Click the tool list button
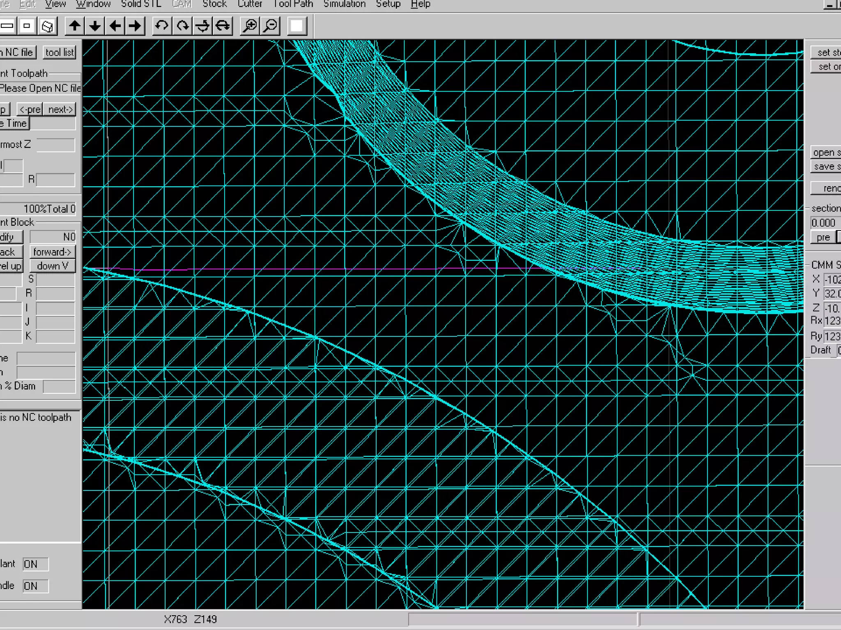841x630 pixels. pyautogui.click(x=60, y=52)
